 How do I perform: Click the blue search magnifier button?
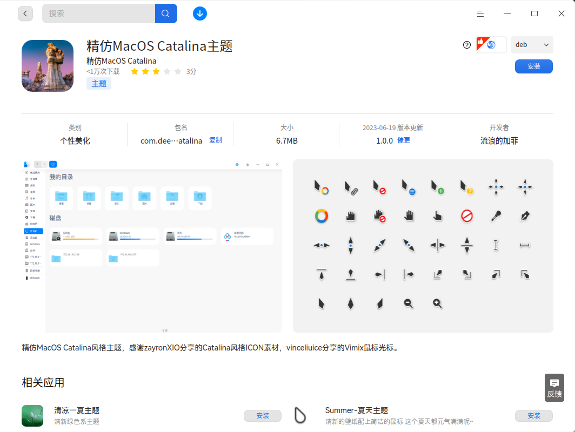[x=166, y=13]
